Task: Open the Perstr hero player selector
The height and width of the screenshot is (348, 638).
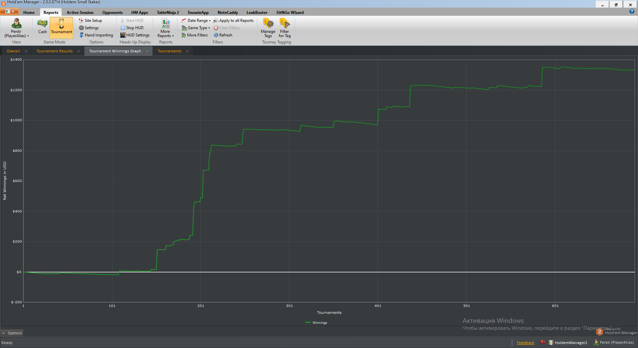Action: pos(16,28)
